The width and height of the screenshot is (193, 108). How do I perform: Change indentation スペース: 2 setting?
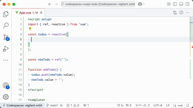pyautogui.click(x=142, y=105)
